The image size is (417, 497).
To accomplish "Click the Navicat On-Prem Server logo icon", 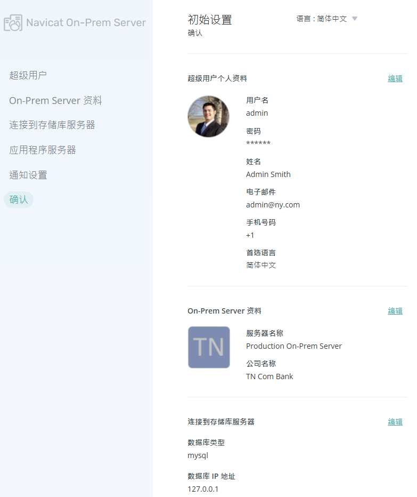I will pos(13,22).
